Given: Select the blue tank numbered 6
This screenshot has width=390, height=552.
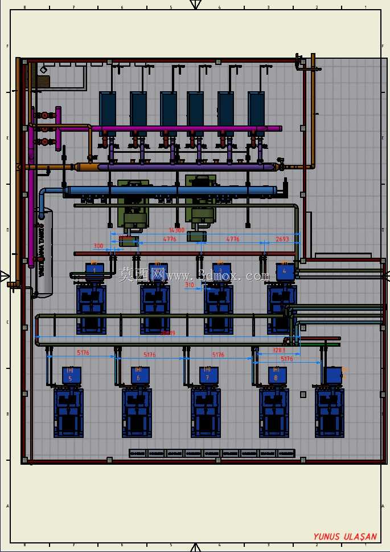Looking at the screenshot, I should pyautogui.click(x=140, y=376).
